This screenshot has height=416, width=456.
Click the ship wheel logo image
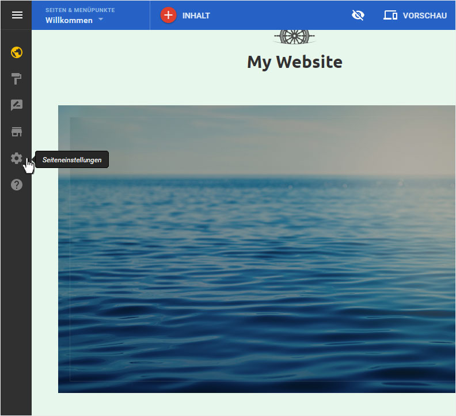294,37
